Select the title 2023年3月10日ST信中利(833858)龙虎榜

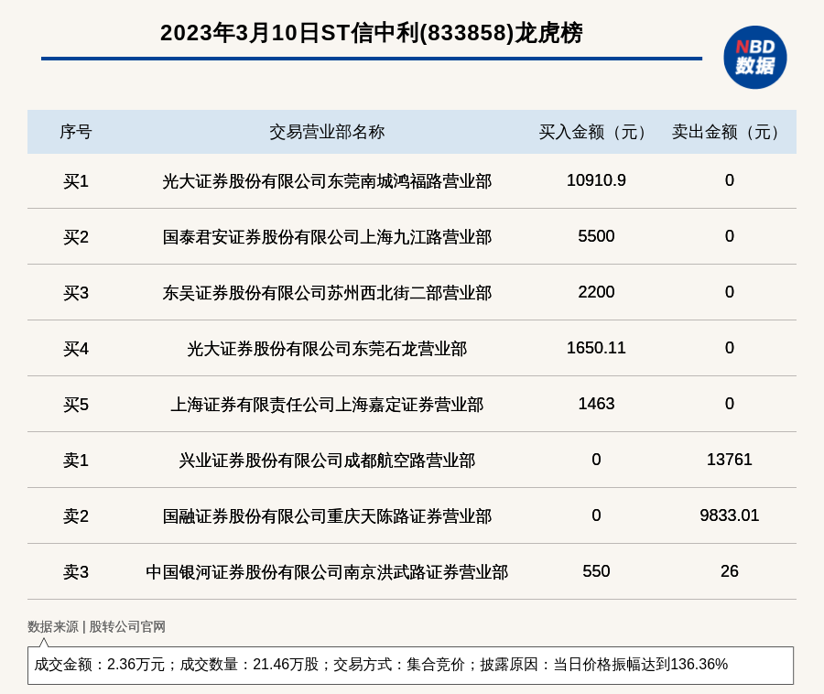[x=372, y=33]
